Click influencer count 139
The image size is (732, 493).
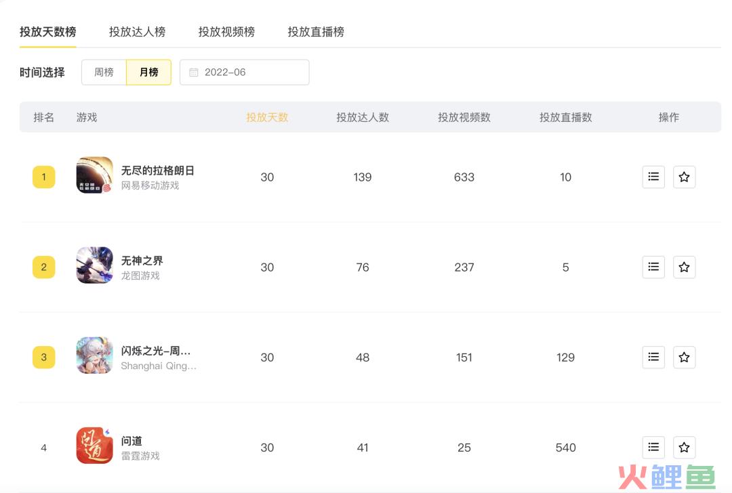click(x=362, y=177)
